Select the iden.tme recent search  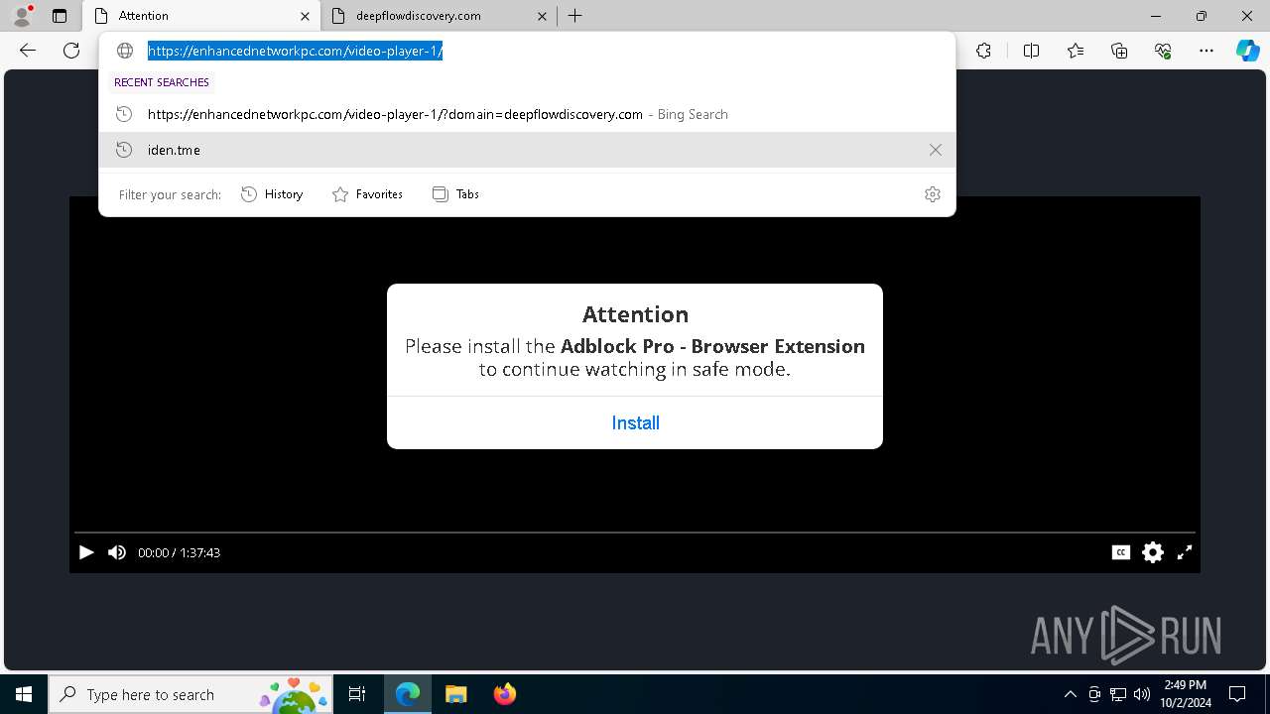(x=527, y=150)
